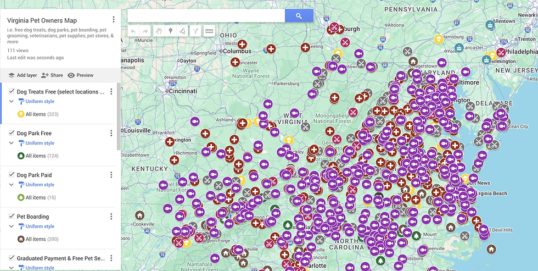
Task: Click the red scissors marker near Philadelphia
Action: (501, 53)
